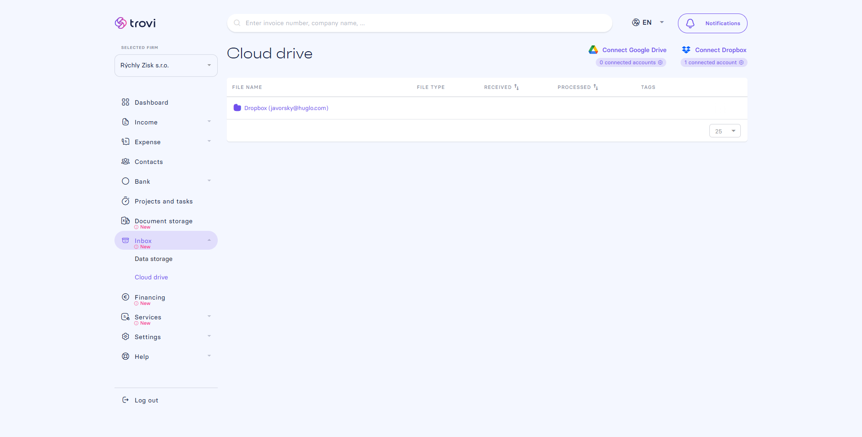This screenshot has height=437, width=862.
Task: Click the Inbox tray icon
Action: point(126,241)
